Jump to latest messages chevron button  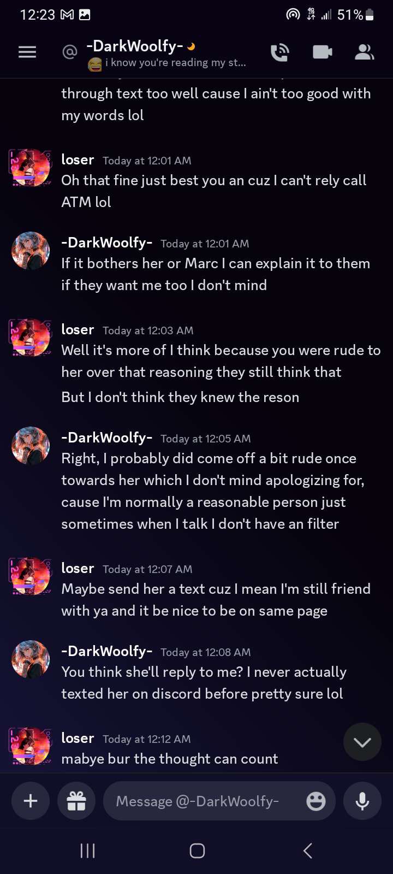pos(362,742)
